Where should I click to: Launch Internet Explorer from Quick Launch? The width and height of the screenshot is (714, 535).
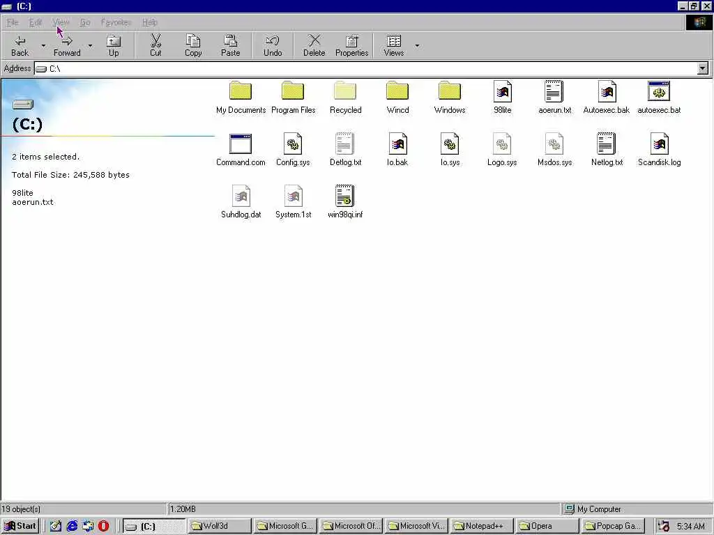72,527
